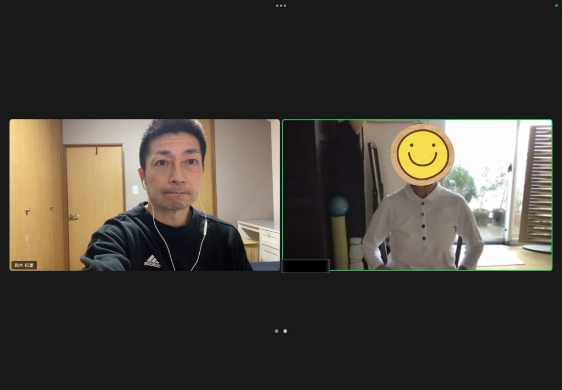Image resolution: width=562 pixels, height=390 pixels.
Task: Click the white desk drawers in left video
Action: pos(269,244)
